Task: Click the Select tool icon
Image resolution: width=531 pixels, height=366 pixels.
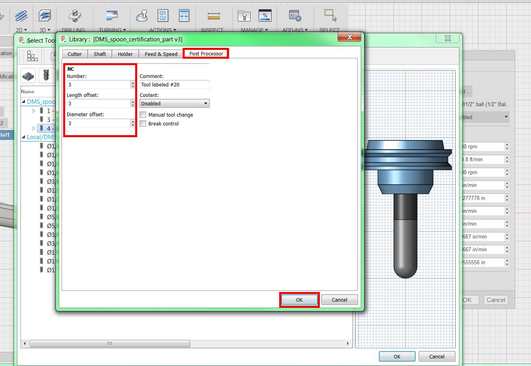Action: point(330,15)
